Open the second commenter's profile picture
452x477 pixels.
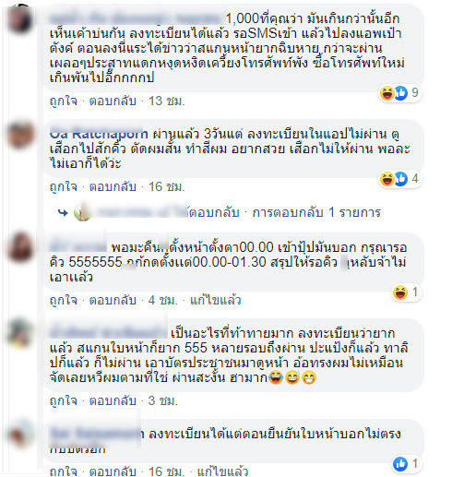(20, 134)
